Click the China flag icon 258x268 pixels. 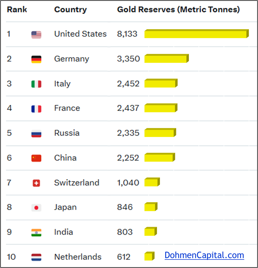click(36, 158)
